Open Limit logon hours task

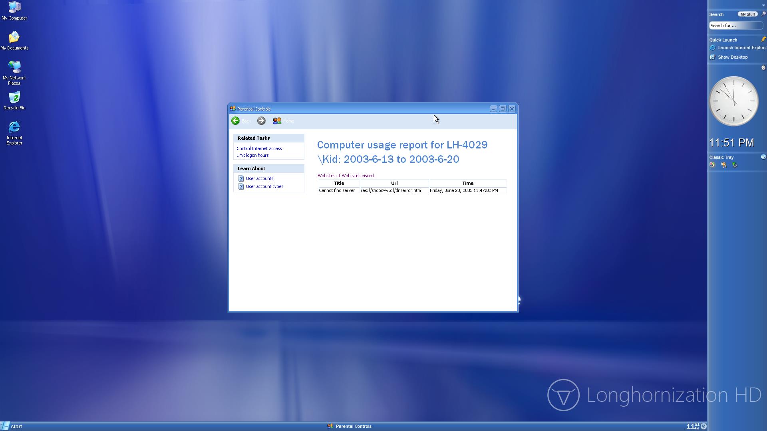(252, 155)
